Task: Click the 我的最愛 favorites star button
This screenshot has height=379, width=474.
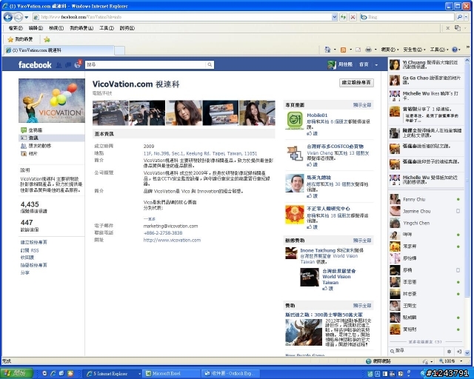Action: click(20, 39)
